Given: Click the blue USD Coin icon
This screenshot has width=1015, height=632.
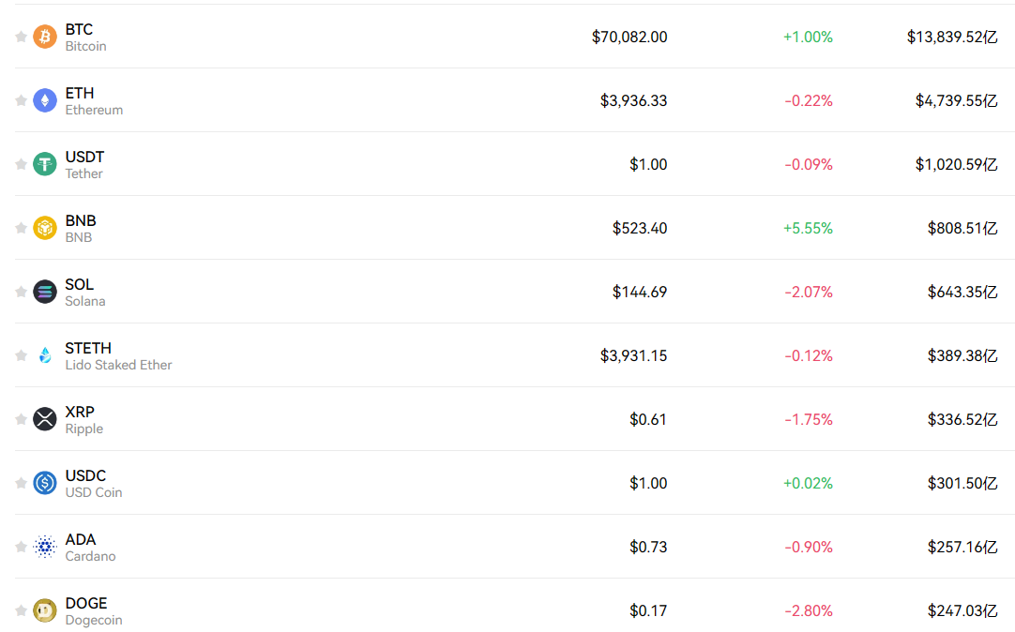Looking at the screenshot, I should pyautogui.click(x=45, y=483).
